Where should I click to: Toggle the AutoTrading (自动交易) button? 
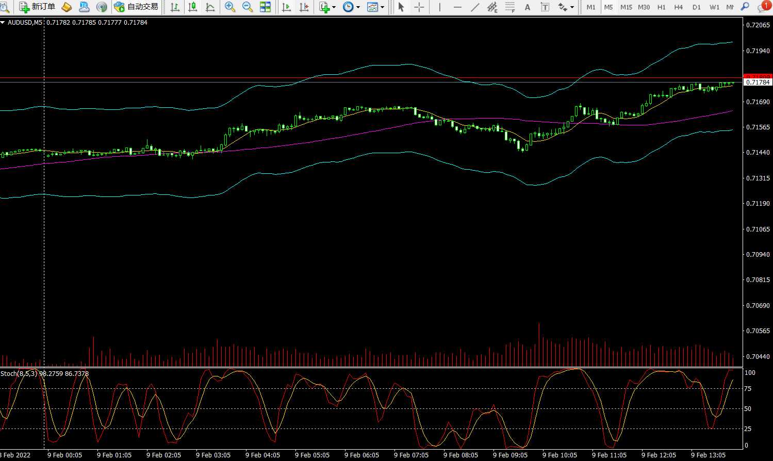coord(136,7)
